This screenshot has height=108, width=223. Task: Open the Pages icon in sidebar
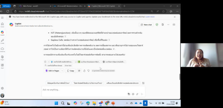tap(2, 58)
